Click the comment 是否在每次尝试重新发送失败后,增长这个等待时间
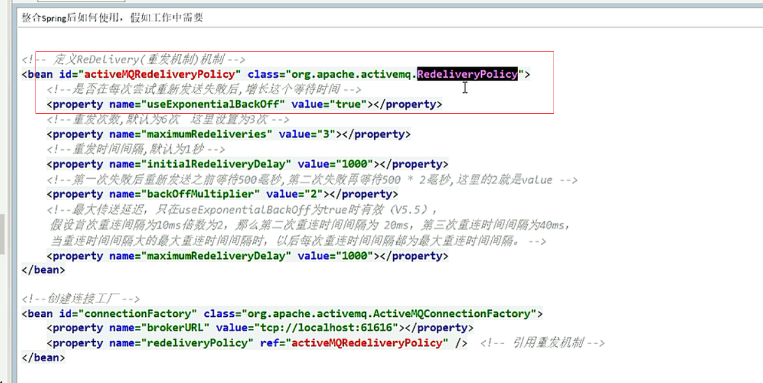 [205, 89]
